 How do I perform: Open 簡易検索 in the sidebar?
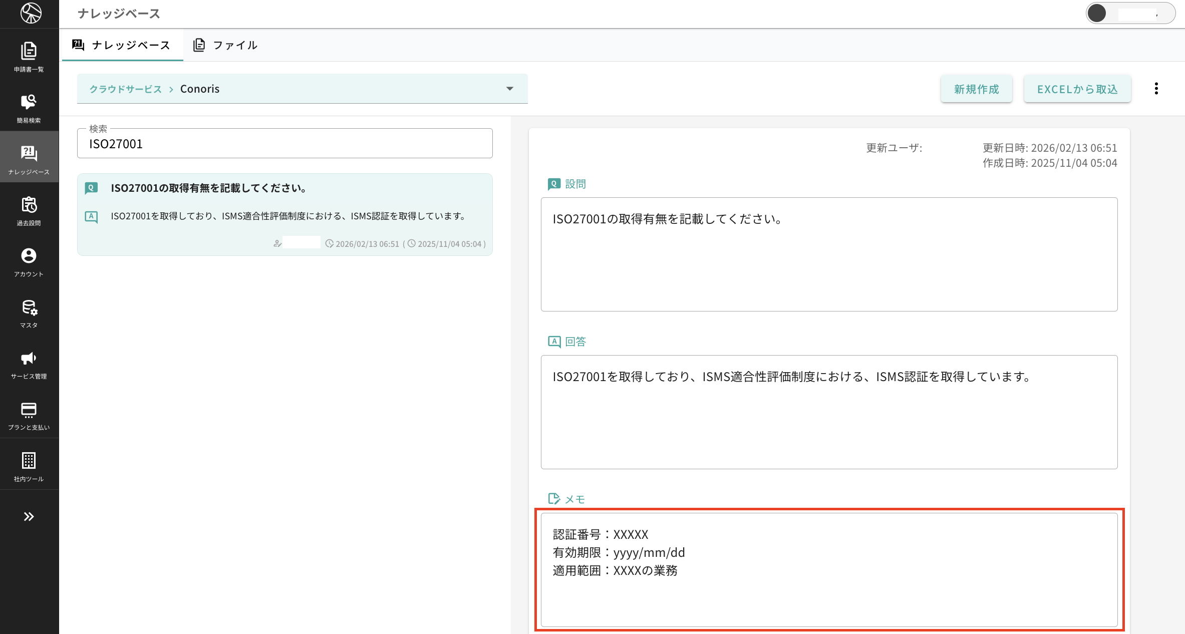point(29,107)
